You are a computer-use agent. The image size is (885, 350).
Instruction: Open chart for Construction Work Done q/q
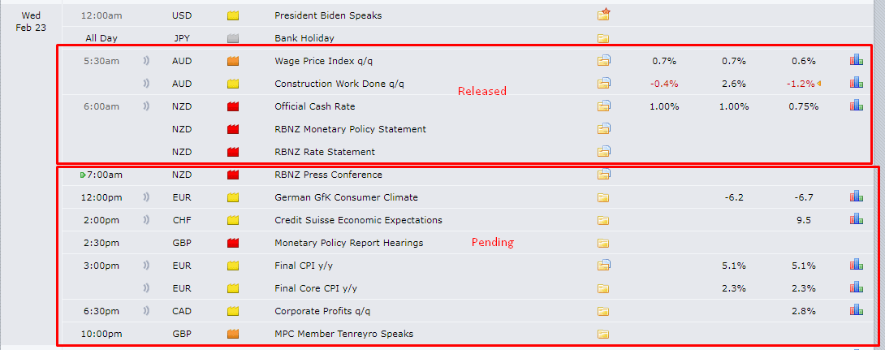[x=857, y=83]
